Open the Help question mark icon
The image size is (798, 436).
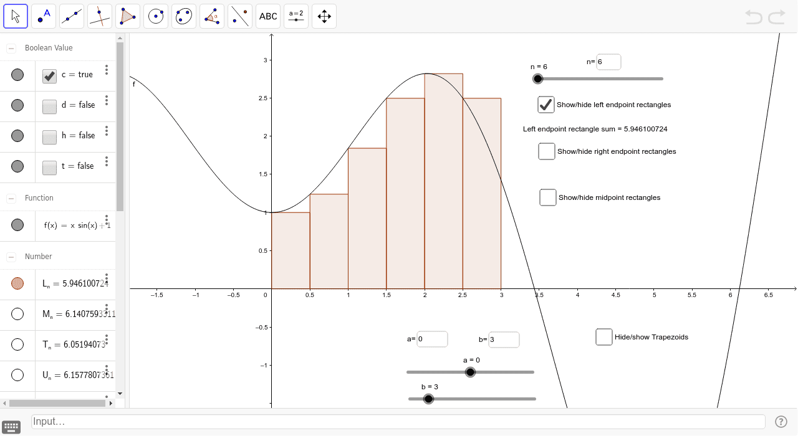[x=781, y=422]
